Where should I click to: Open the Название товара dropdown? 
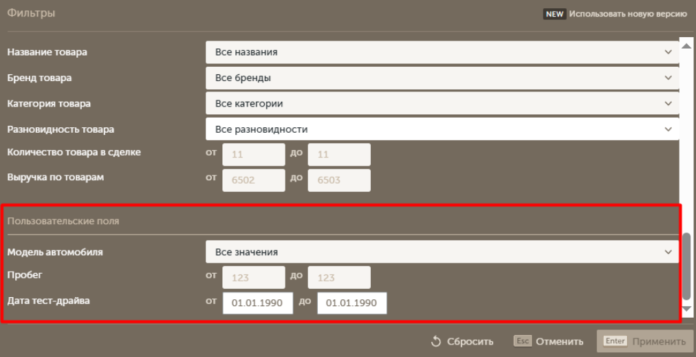pos(442,52)
